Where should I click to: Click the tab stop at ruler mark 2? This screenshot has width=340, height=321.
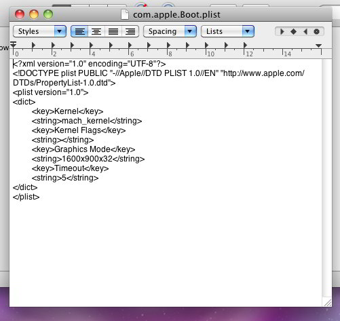coord(53,45)
